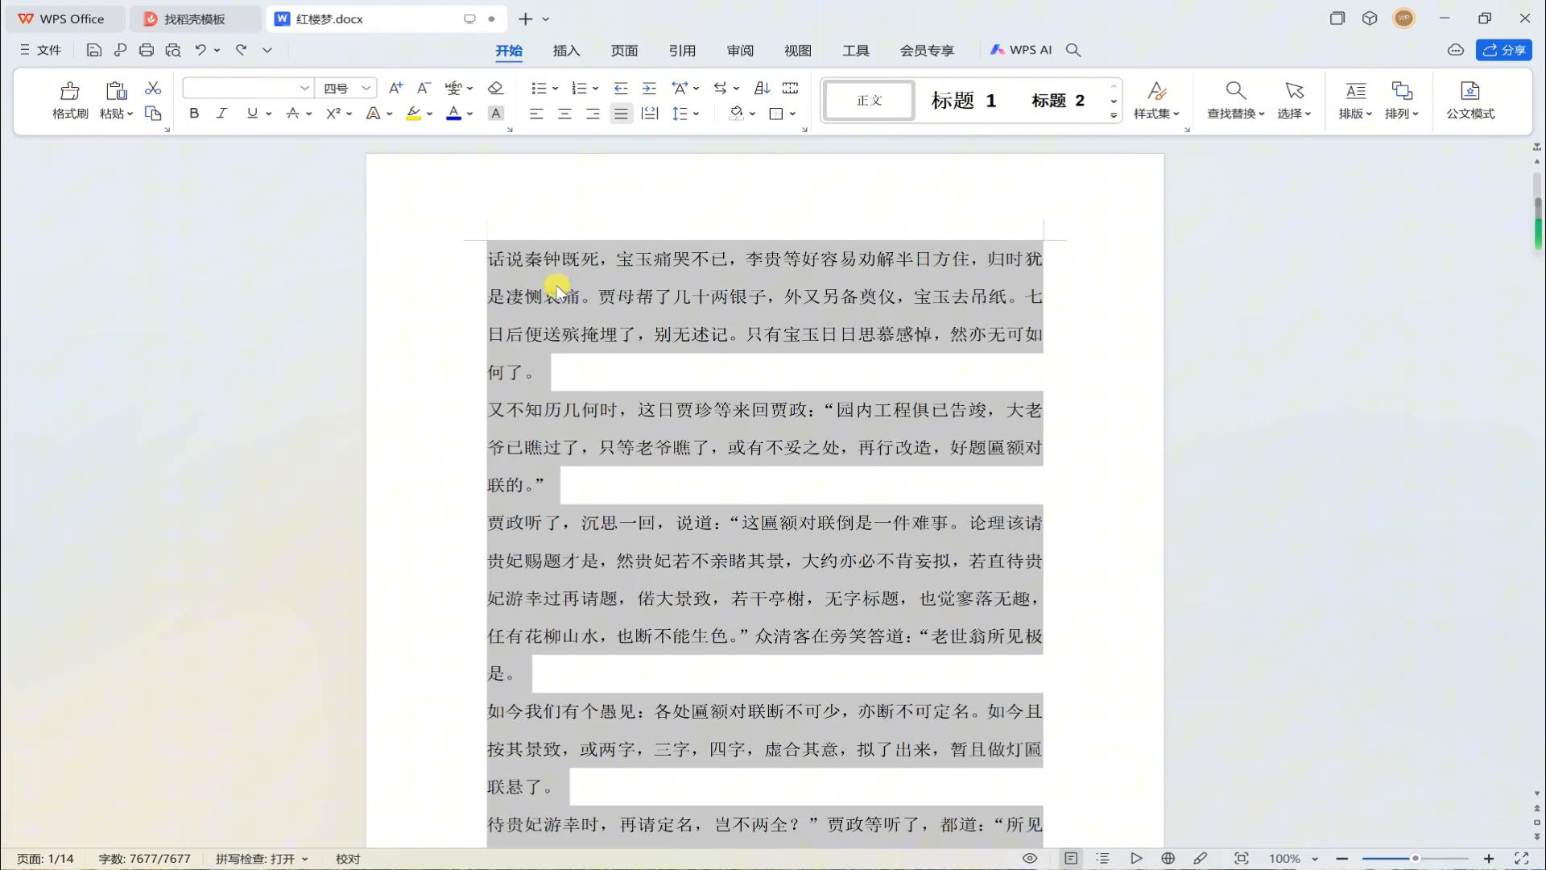Open the 审阅 ribbon tab

(x=740, y=51)
